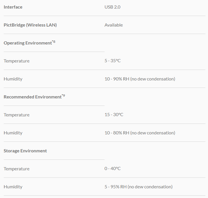The height and width of the screenshot is (198, 208).
Task: Click the *8 footnote superscript
Action: (54, 42)
